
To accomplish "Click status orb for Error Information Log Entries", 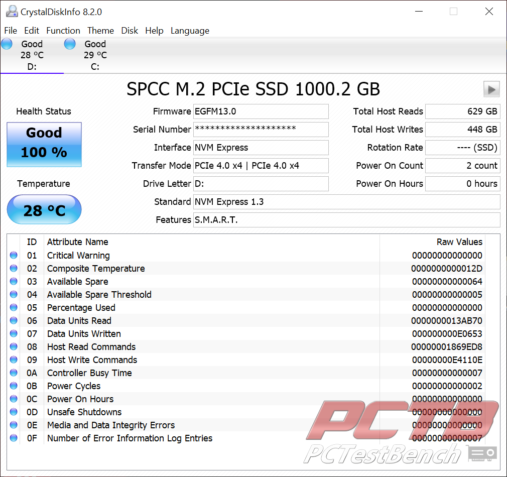I will [14, 438].
